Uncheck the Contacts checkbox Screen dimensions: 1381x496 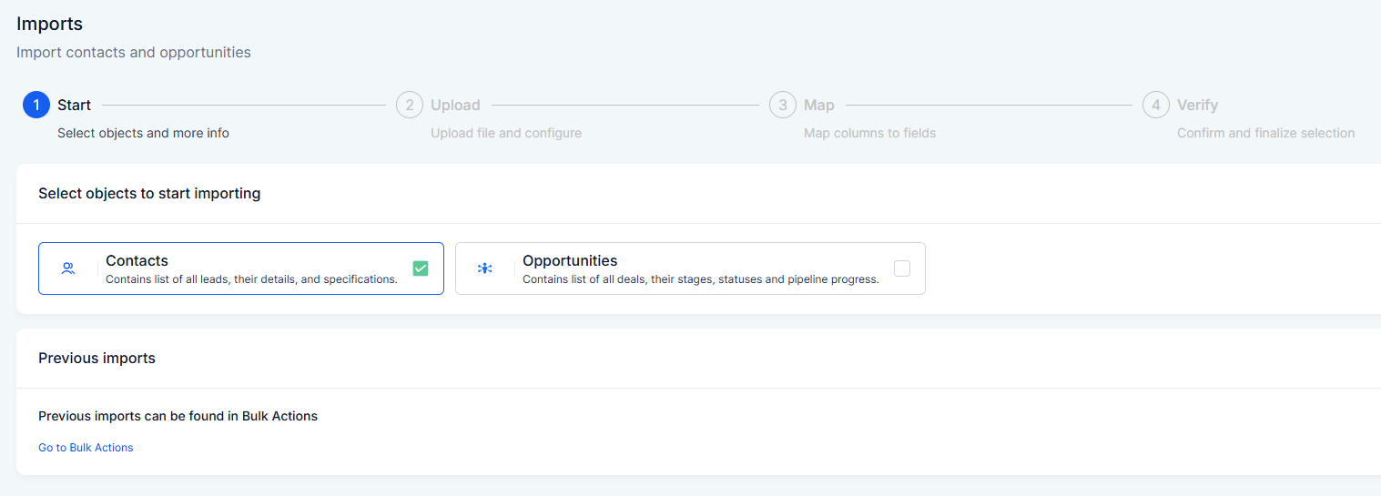coord(420,268)
